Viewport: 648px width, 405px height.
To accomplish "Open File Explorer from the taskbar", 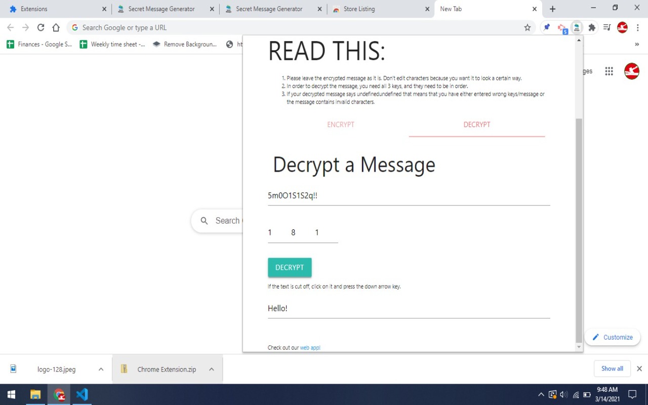I will pyautogui.click(x=35, y=394).
